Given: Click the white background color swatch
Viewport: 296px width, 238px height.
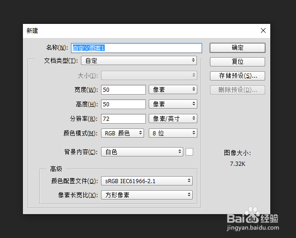Looking at the screenshot, I should click(189, 152).
